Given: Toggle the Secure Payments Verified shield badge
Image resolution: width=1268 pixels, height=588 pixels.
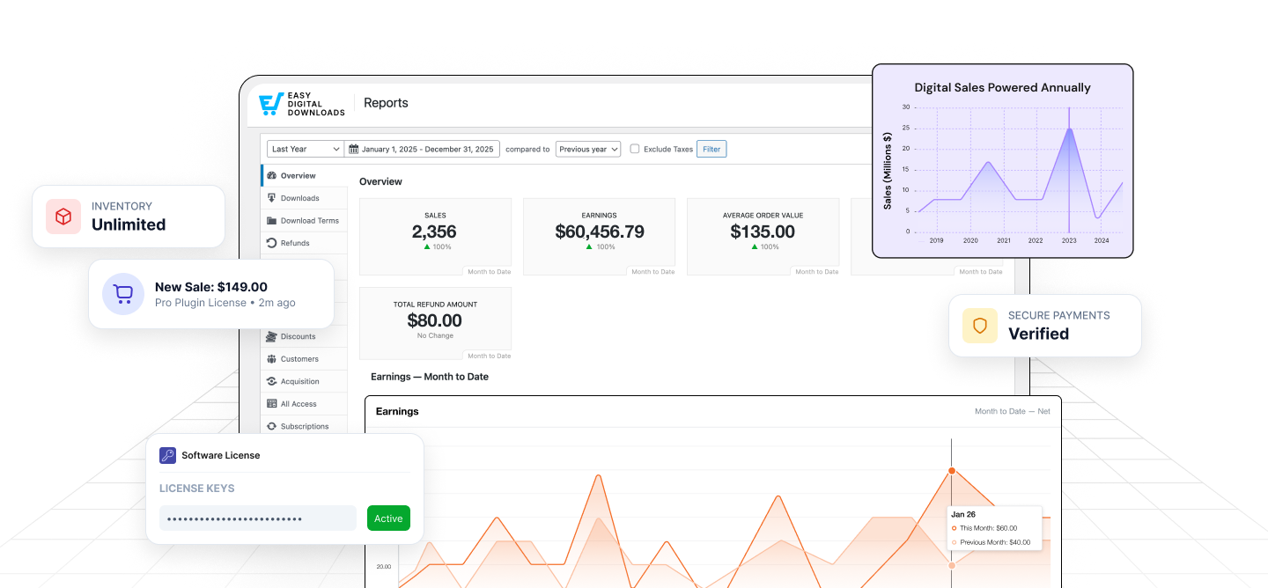Looking at the screenshot, I should coord(979,326).
